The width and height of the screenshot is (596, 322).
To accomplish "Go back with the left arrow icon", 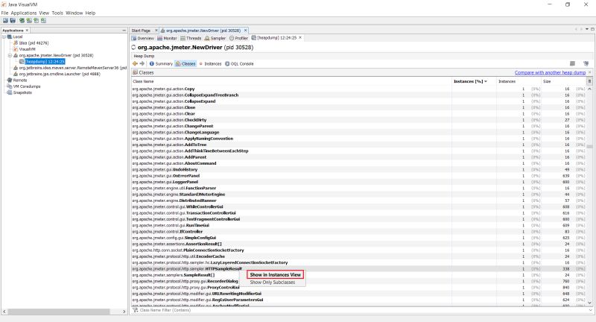I will [x=135, y=63].
